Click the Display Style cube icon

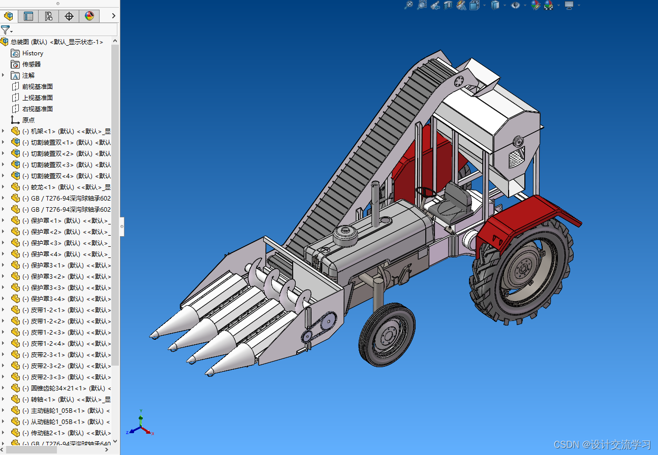[495, 5]
